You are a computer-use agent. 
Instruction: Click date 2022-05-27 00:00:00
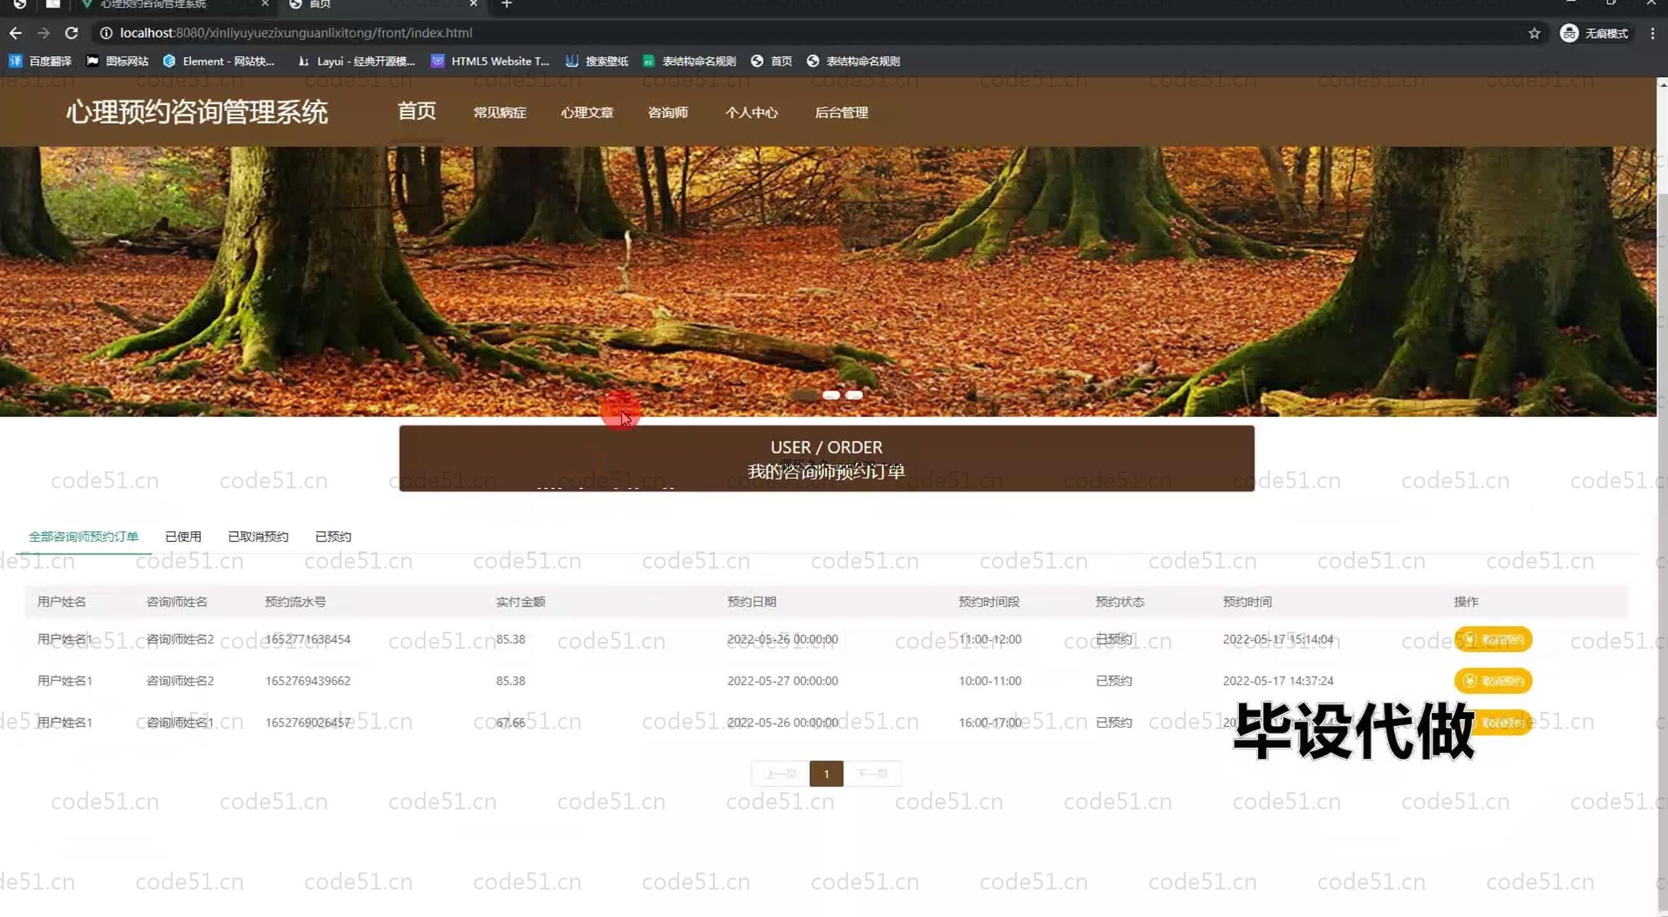(782, 681)
